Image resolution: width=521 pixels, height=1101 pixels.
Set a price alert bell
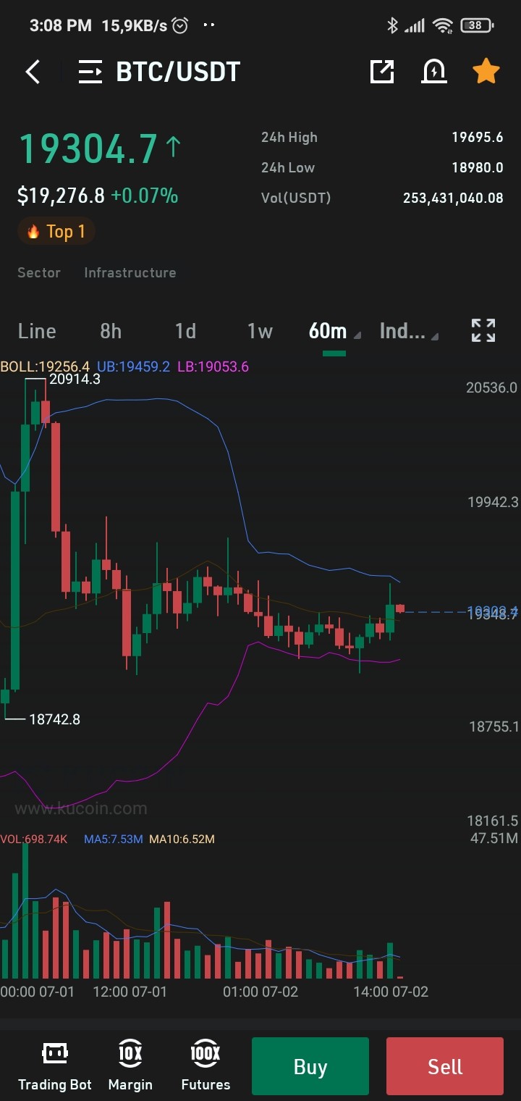pos(434,71)
